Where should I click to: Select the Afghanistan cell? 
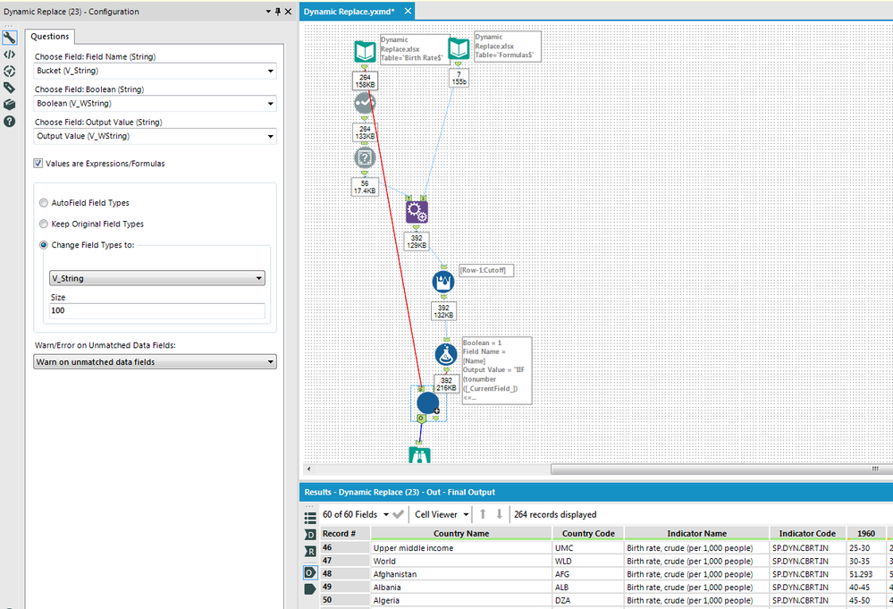pyautogui.click(x=461, y=574)
